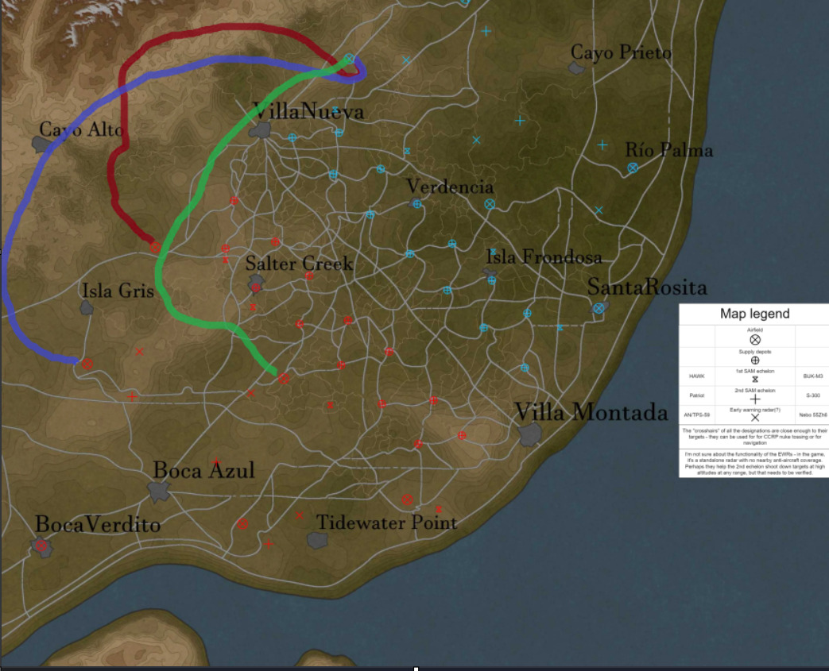Screen dimensions: 829x671
Task: Select the Salter Creek town label
Action: [x=298, y=264]
